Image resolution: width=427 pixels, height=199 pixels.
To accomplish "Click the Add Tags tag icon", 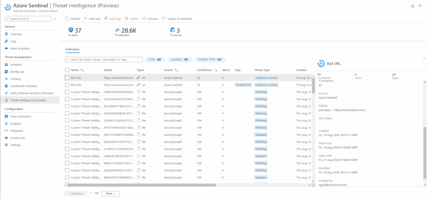I will (x=106, y=18).
